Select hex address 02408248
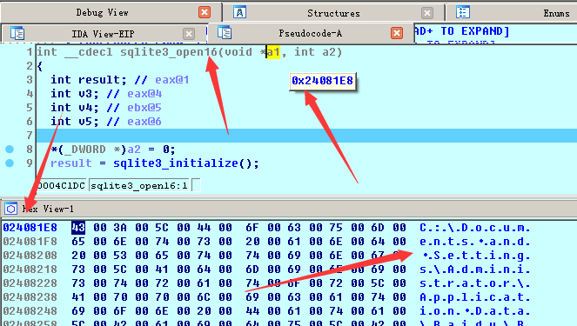 [30, 311]
